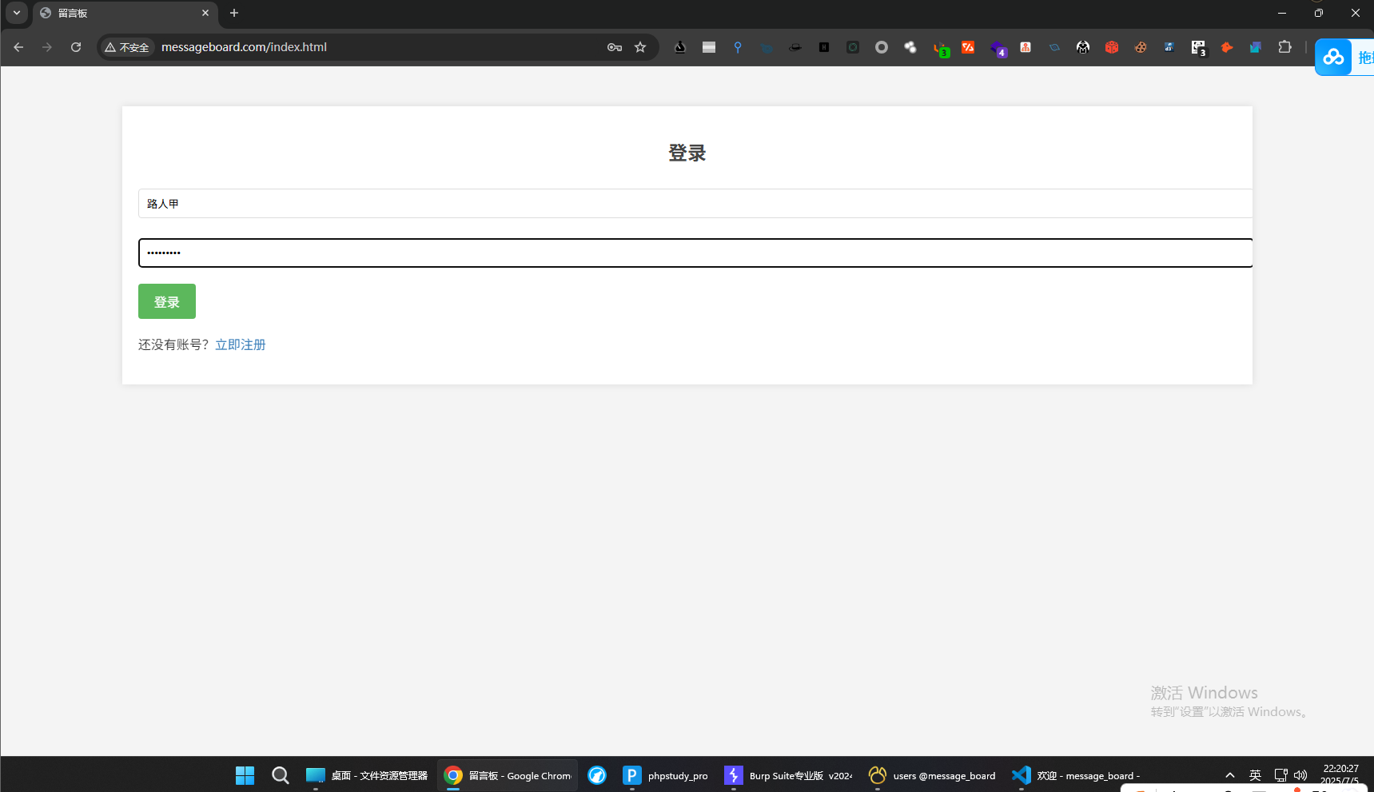Click the red dice extension icon
Screen dimensions: 1374x792
[1111, 47]
